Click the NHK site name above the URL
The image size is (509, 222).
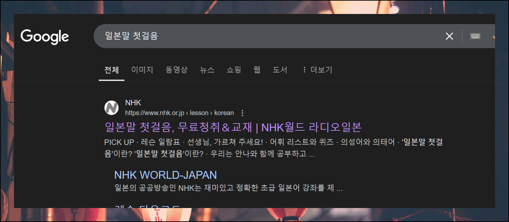[133, 103]
